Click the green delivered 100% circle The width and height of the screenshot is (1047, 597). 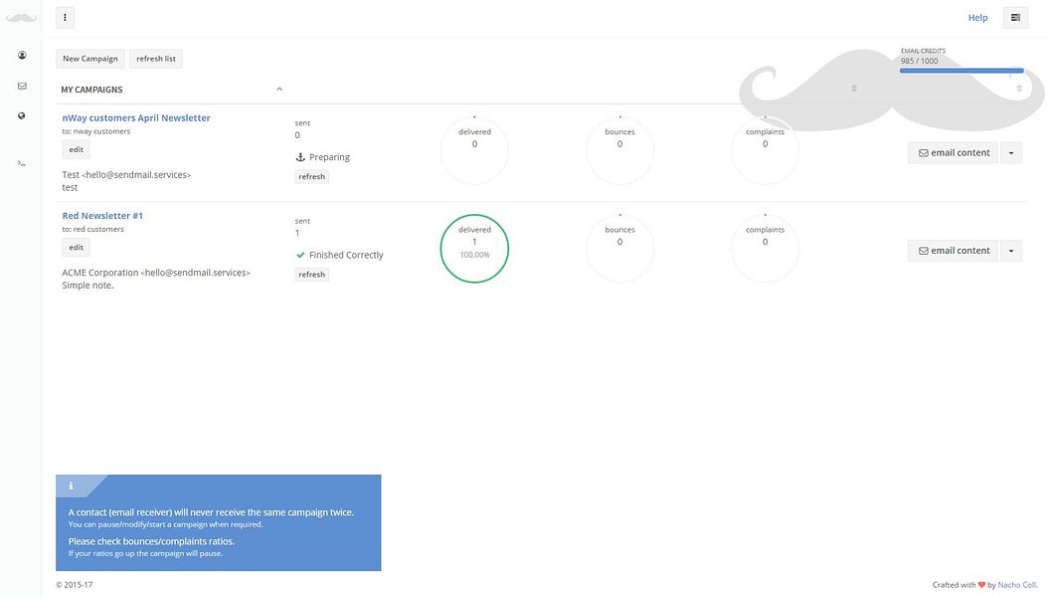click(474, 249)
